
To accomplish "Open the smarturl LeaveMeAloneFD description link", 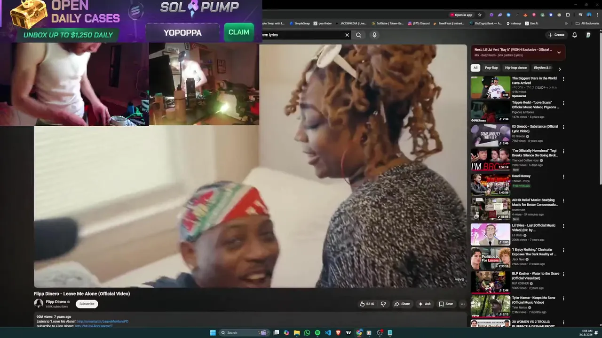I will (103, 322).
